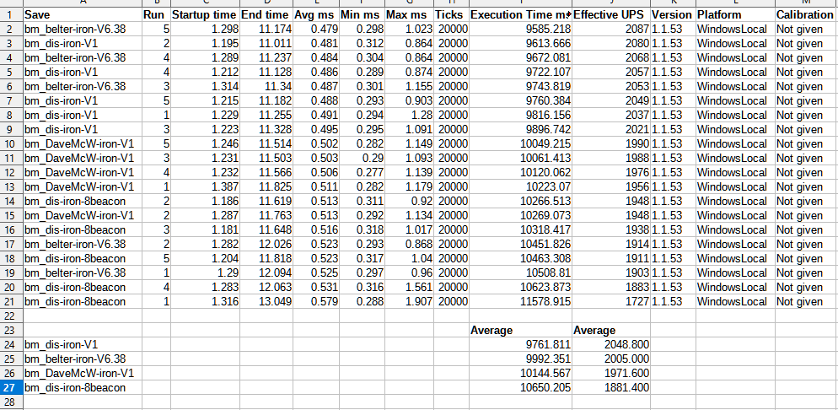This screenshot has height=410, width=838.
Task: Select execution time cell 9585.218
Action: [520, 30]
